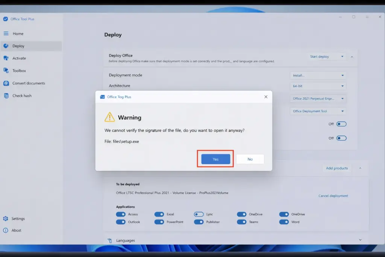Disable the Word application switch
Viewport: 385px width, 257px height.
point(284,222)
